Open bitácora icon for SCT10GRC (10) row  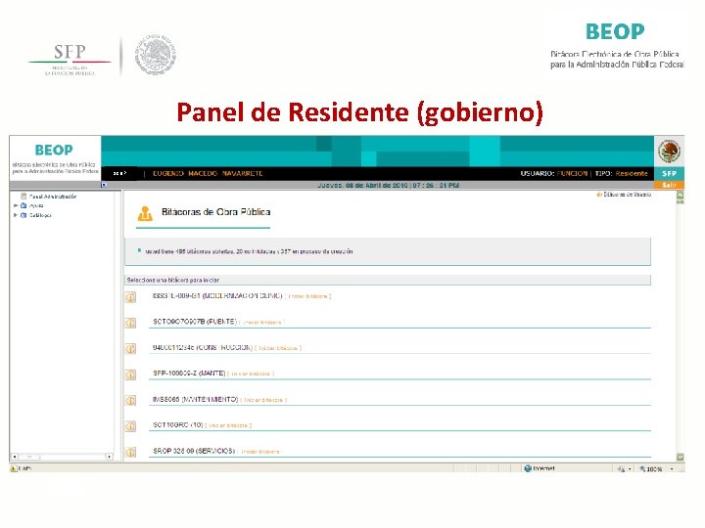[131, 426]
